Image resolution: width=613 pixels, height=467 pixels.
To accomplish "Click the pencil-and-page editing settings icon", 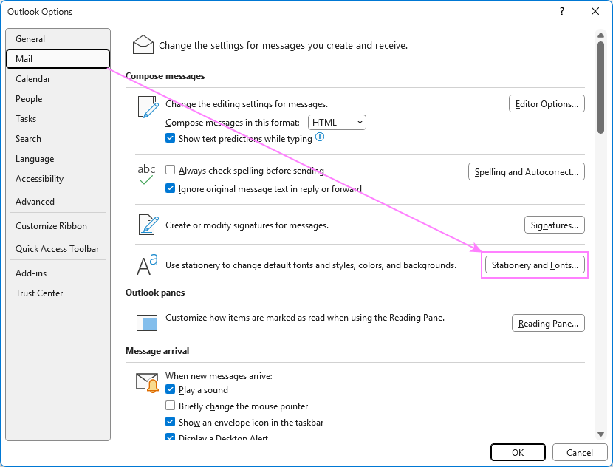I will pos(148,107).
